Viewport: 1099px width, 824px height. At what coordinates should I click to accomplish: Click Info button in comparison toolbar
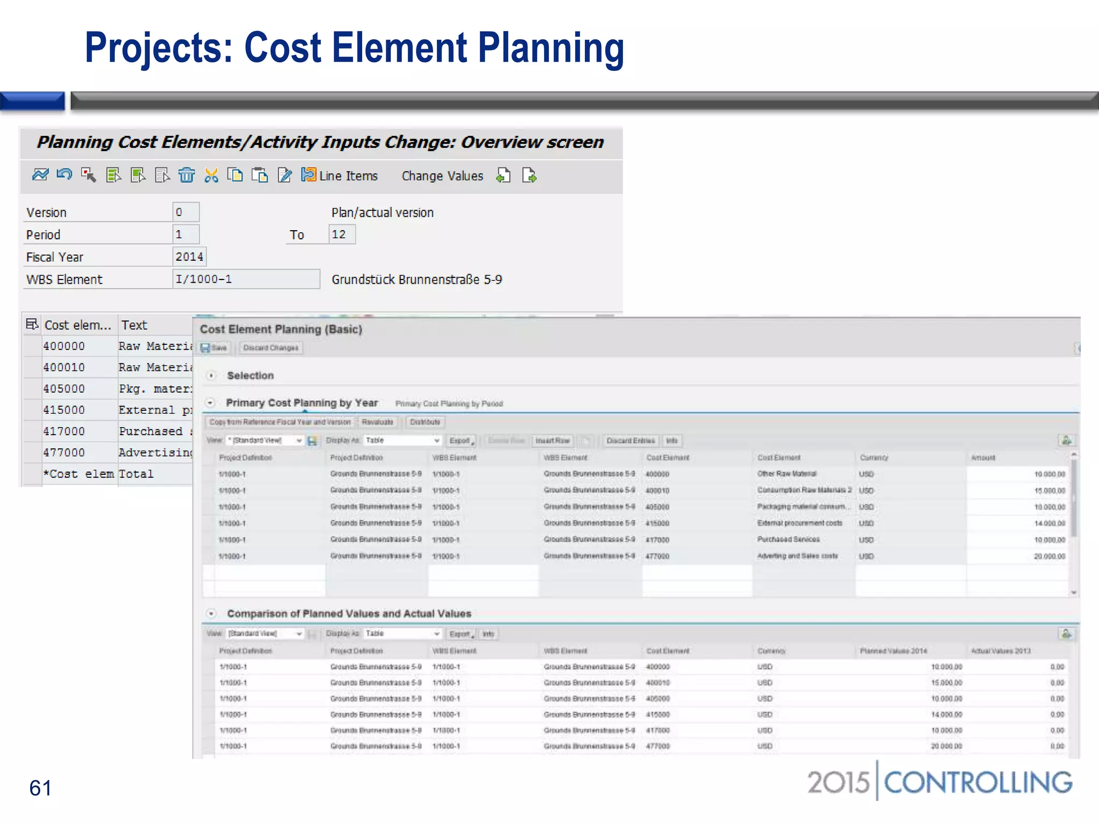488,634
